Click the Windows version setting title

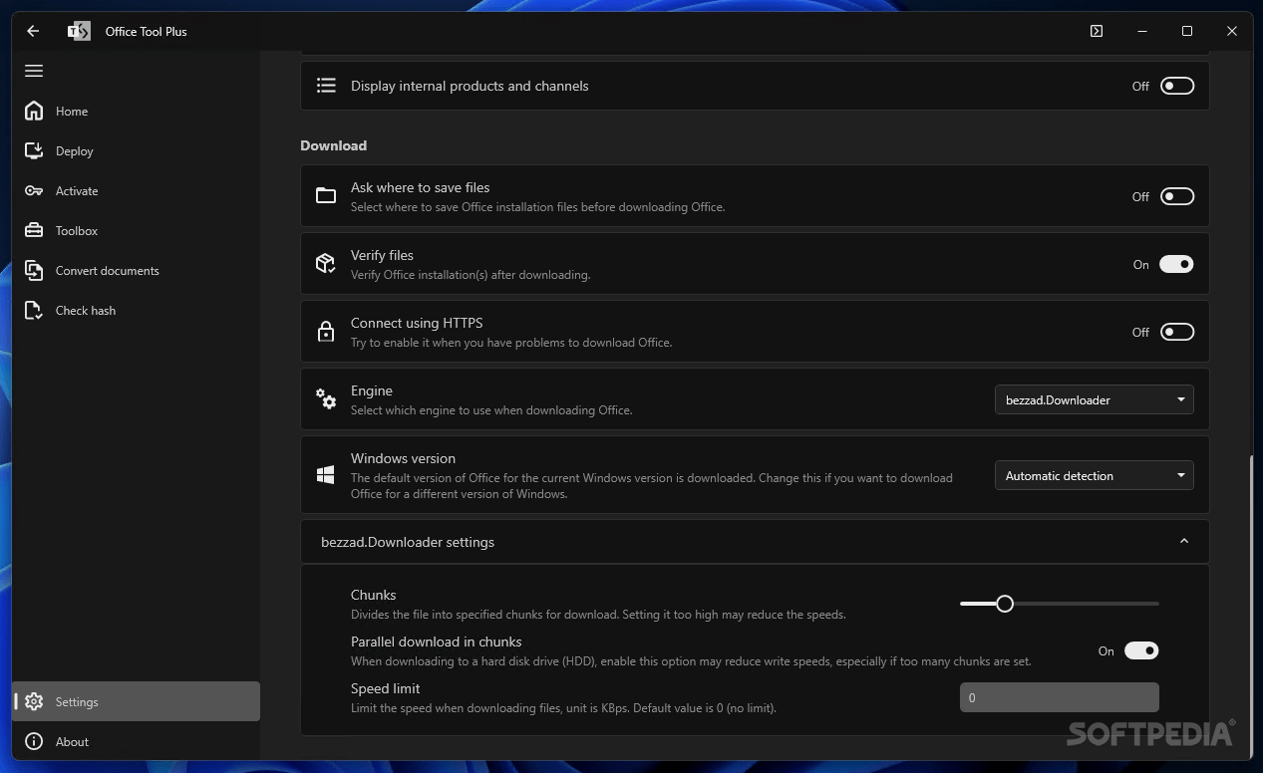403,458
